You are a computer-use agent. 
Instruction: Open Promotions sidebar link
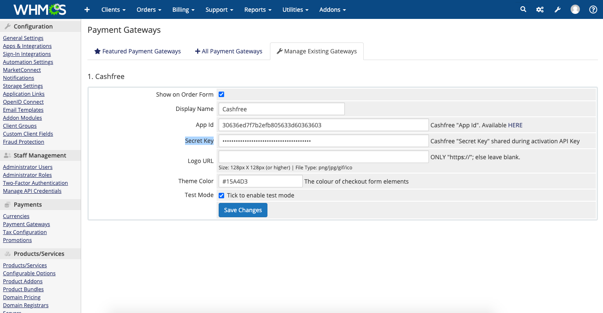pos(17,240)
